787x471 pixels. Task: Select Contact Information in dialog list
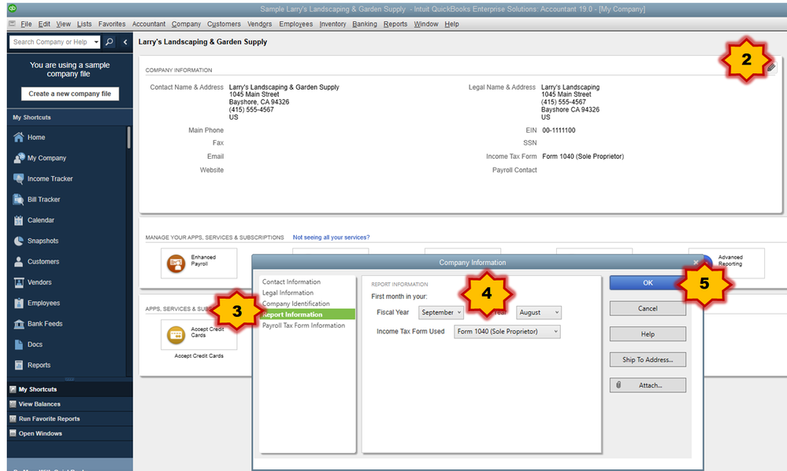click(x=291, y=282)
